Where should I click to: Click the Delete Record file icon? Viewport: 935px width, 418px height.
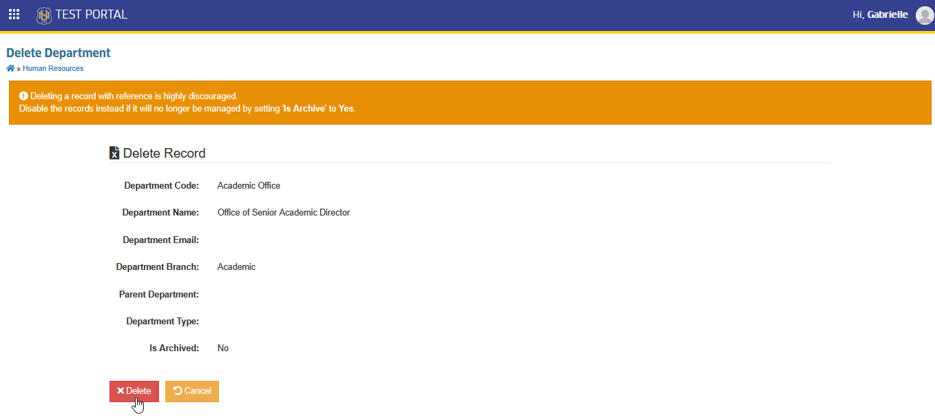114,153
